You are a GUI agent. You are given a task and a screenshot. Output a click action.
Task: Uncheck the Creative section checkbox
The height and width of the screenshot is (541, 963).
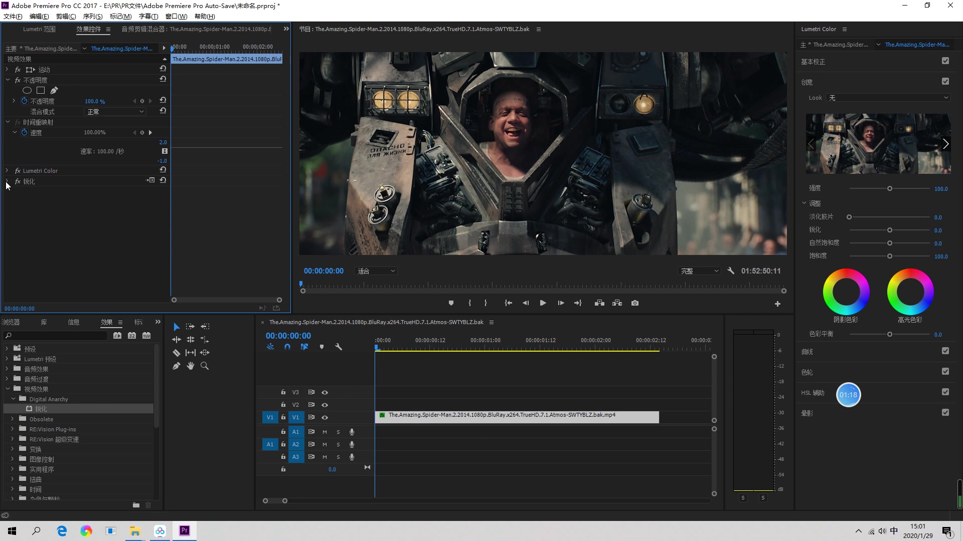[x=945, y=81]
